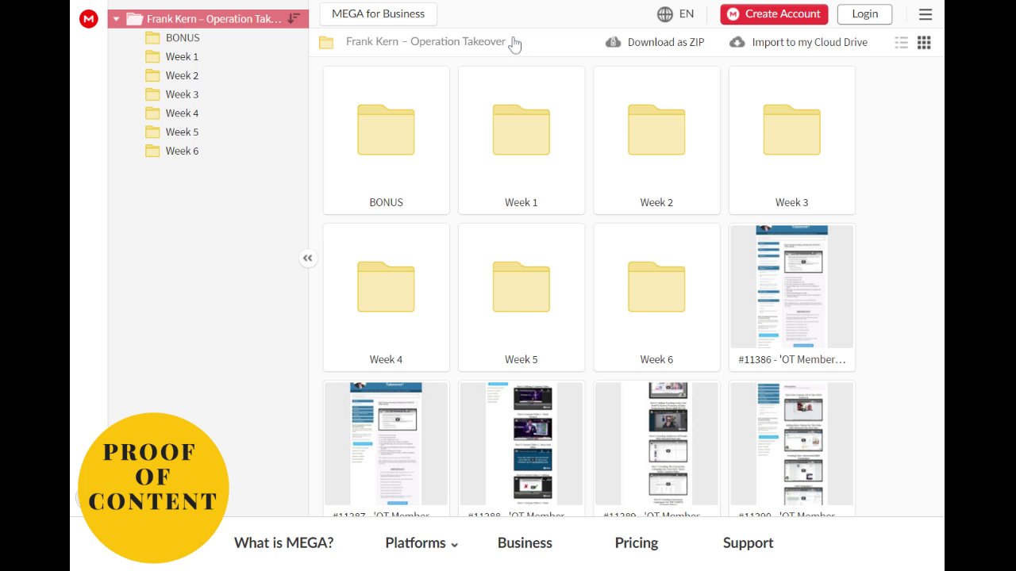Select Week 3 in the folder tree
Viewport: 1016px width, 571px height.
coord(182,94)
